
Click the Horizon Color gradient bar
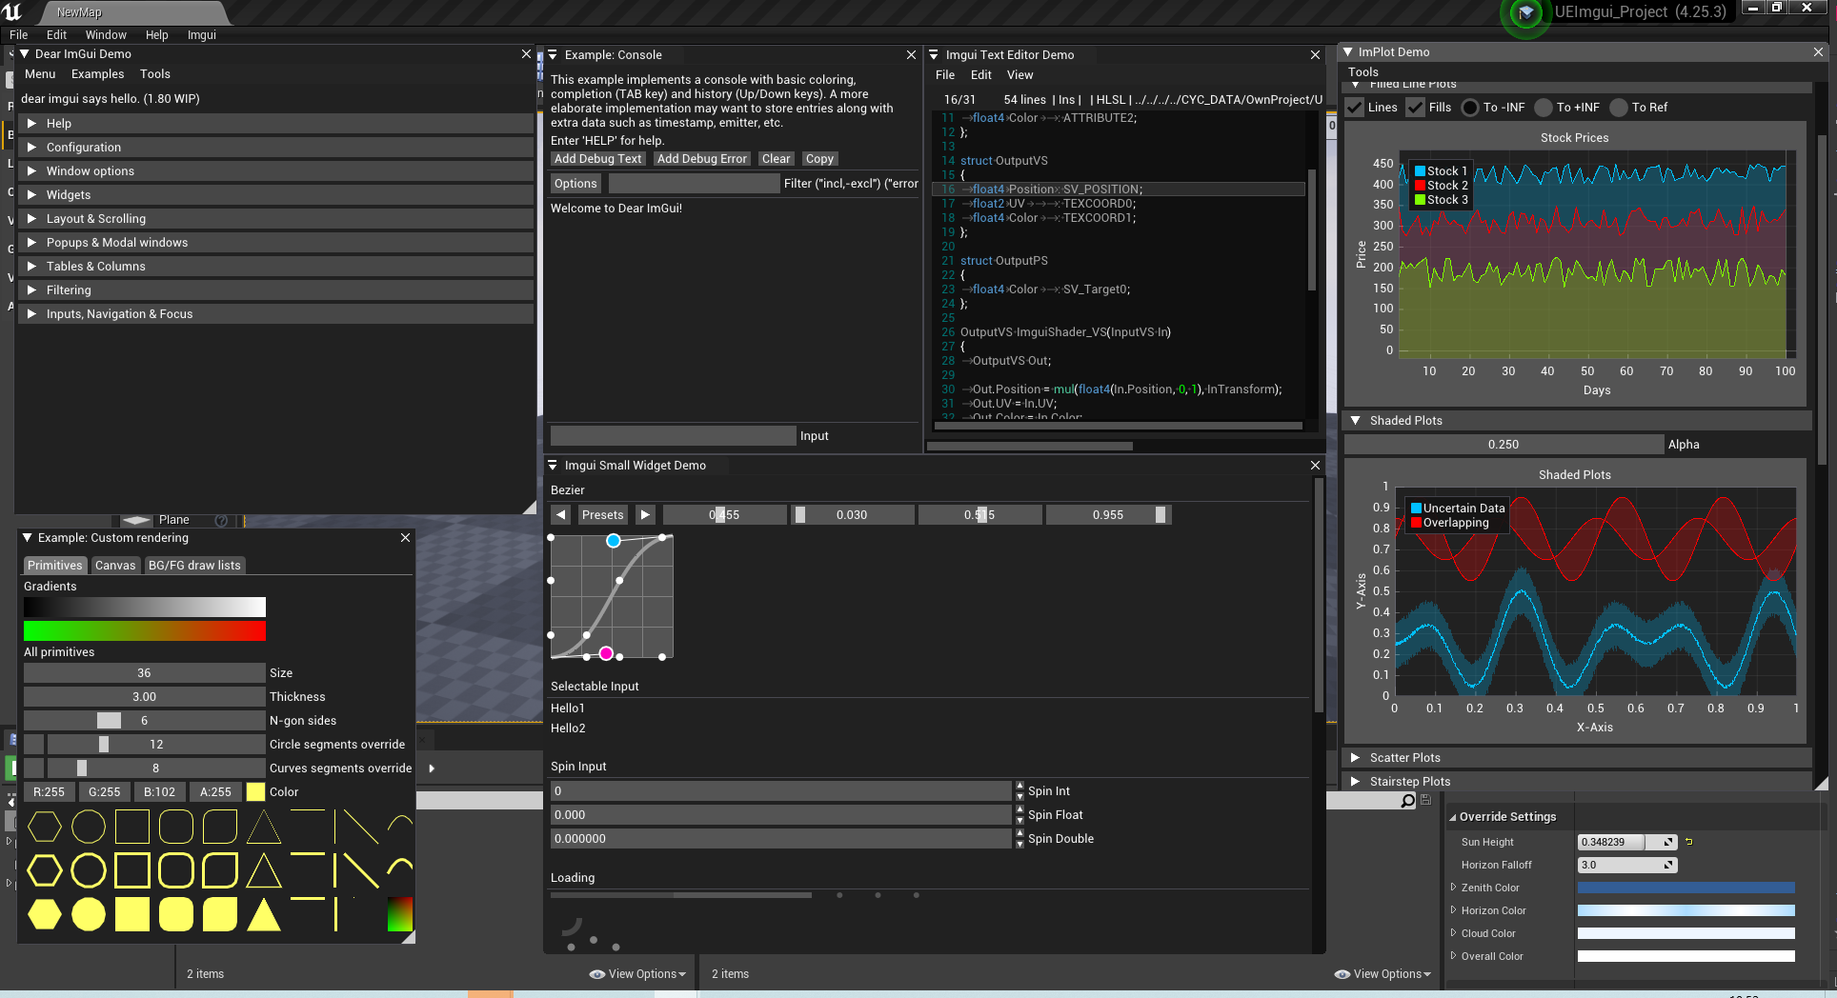point(1686,910)
